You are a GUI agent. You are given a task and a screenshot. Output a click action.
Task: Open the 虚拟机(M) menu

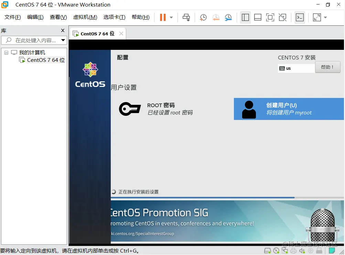tap(85, 17)
